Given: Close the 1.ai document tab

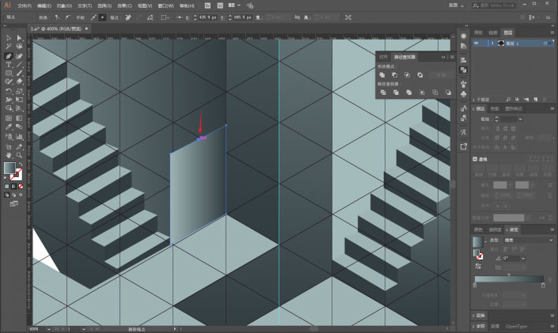Looking at the screenshot, I should tap(86, 28).
